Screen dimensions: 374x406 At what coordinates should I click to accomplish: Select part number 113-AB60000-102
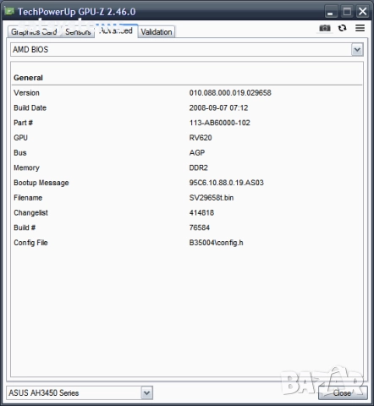(220, 123)
